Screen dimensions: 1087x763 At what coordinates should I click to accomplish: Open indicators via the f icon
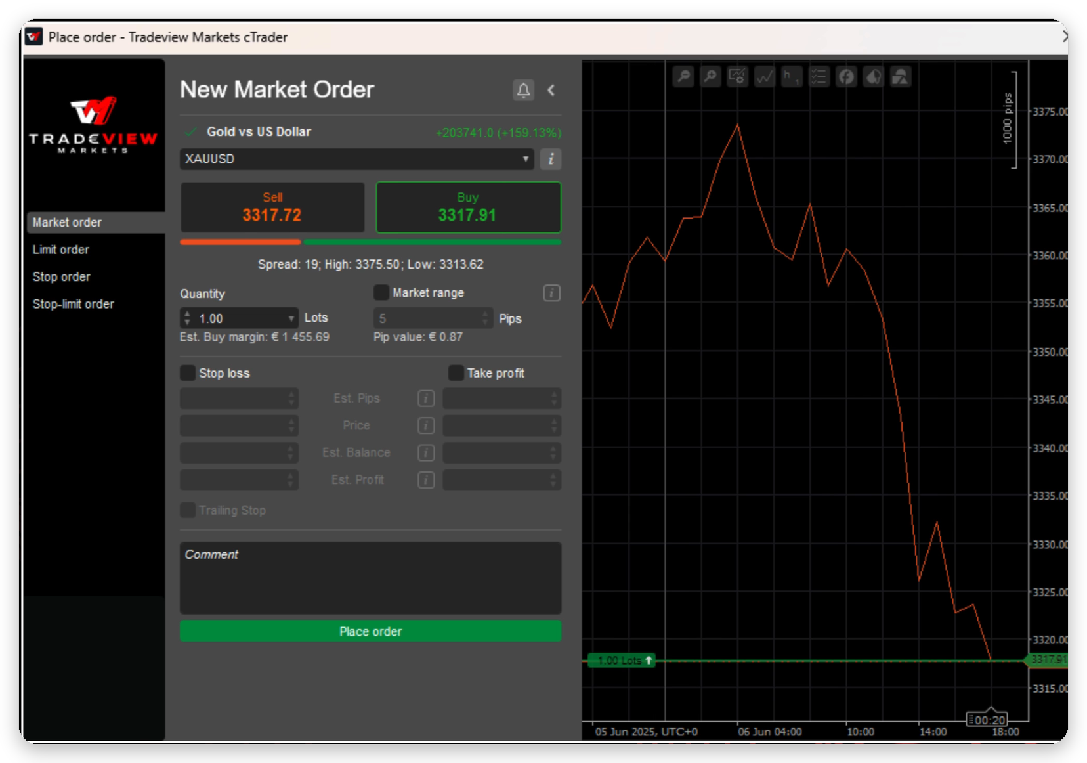click(x=846, y=77)
